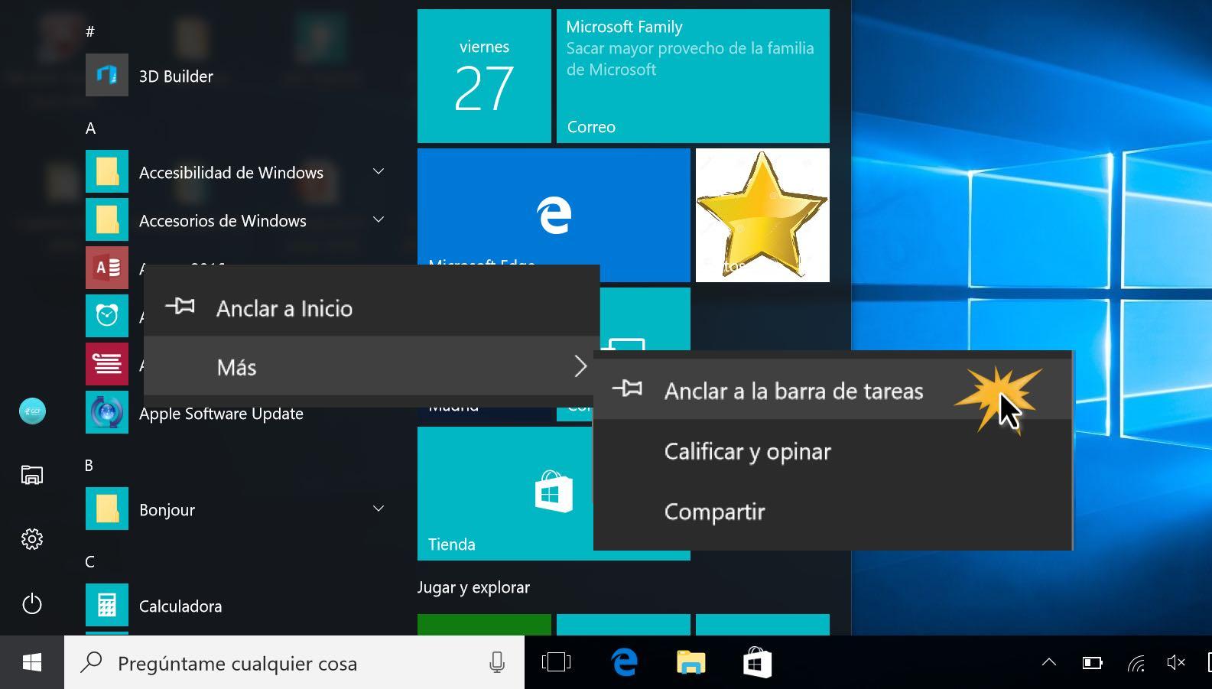
Task: Click the Jugar y explorar group title
Action: 473,587
